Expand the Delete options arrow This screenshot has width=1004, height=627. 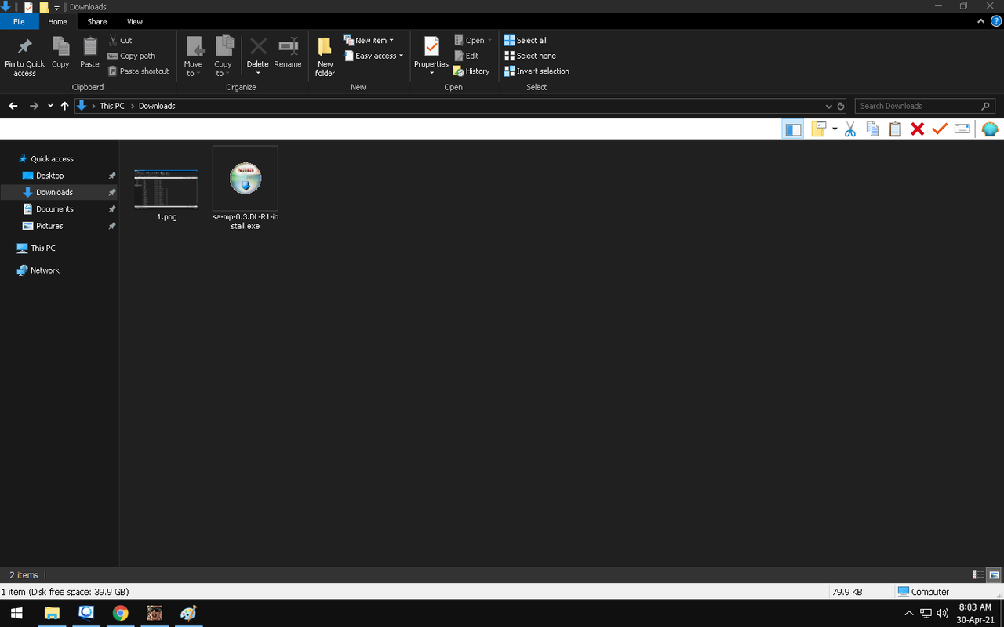[x=258, y=73]
